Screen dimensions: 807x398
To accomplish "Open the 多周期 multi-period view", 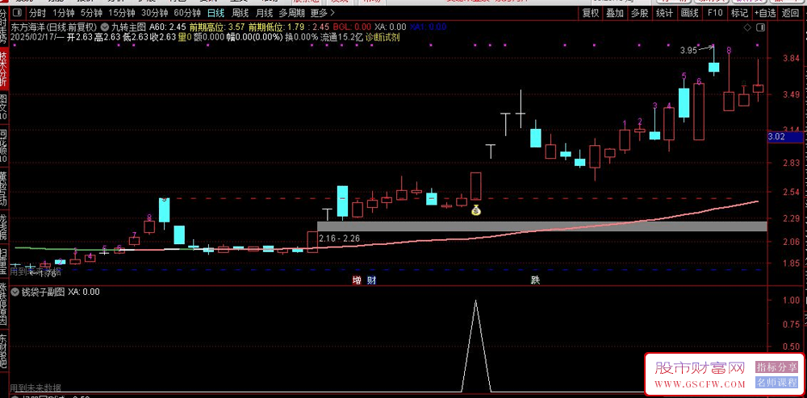I will [x=292, y=12].
